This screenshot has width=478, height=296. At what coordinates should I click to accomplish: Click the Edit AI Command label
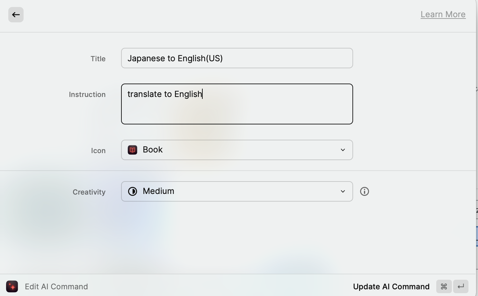56,286
